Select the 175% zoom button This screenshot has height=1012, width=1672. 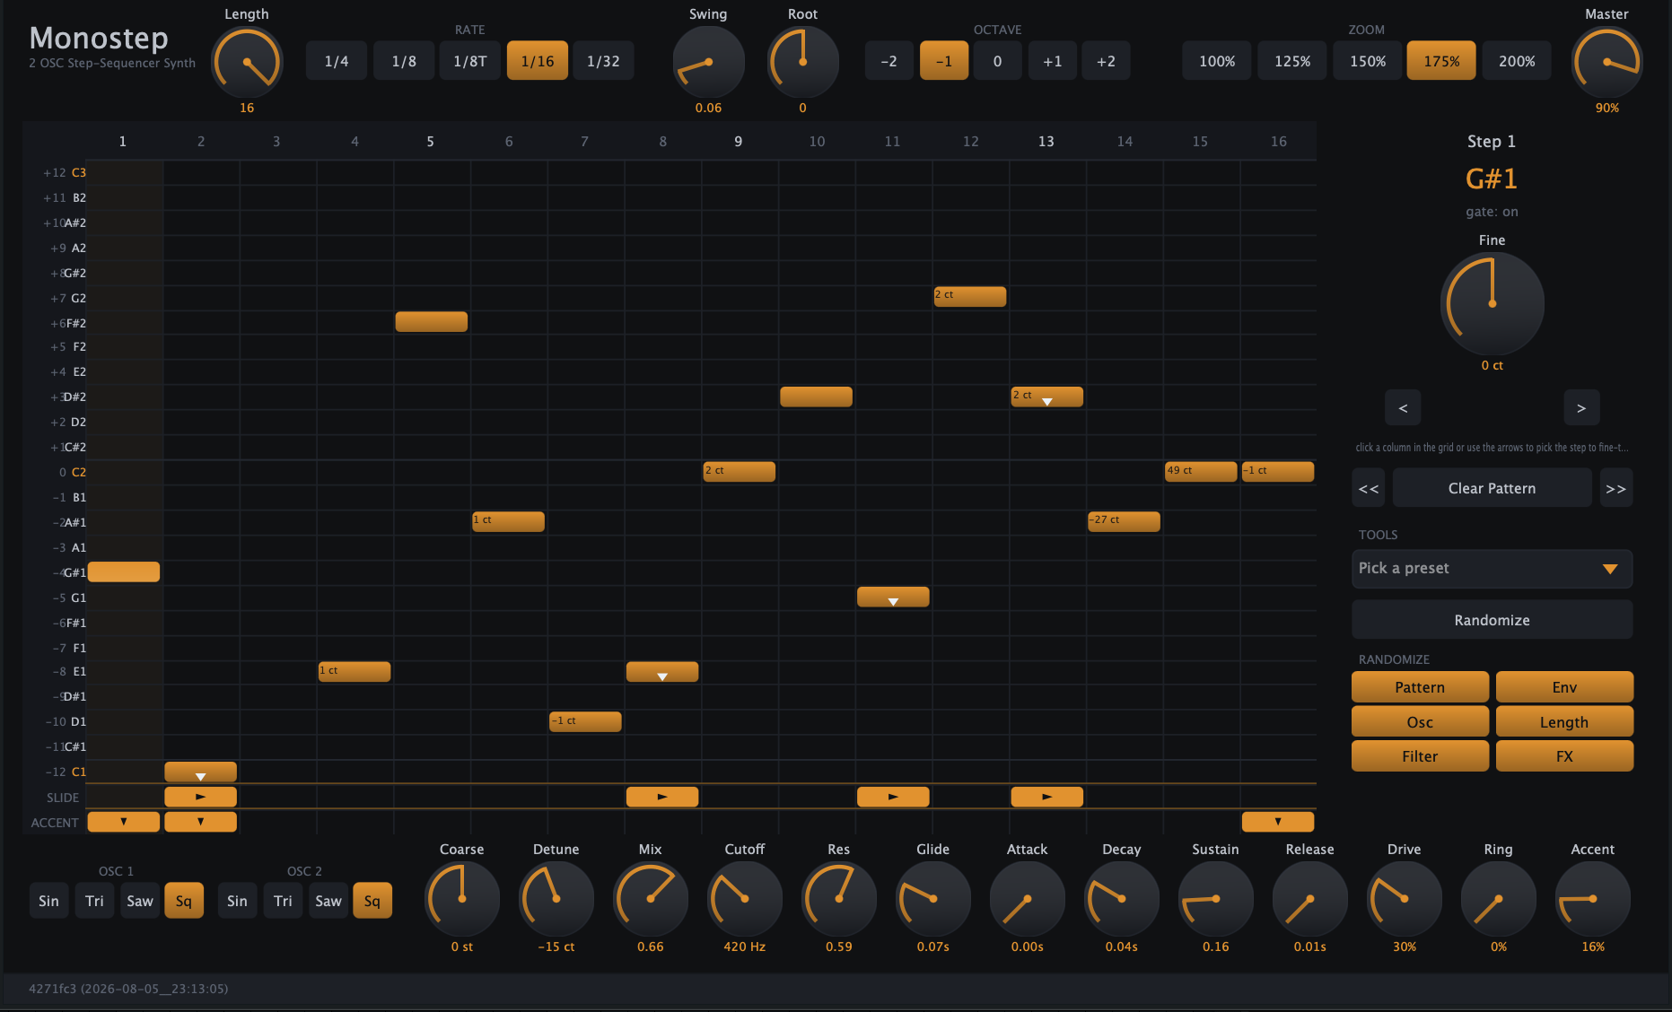click(x=1441, y=61)
